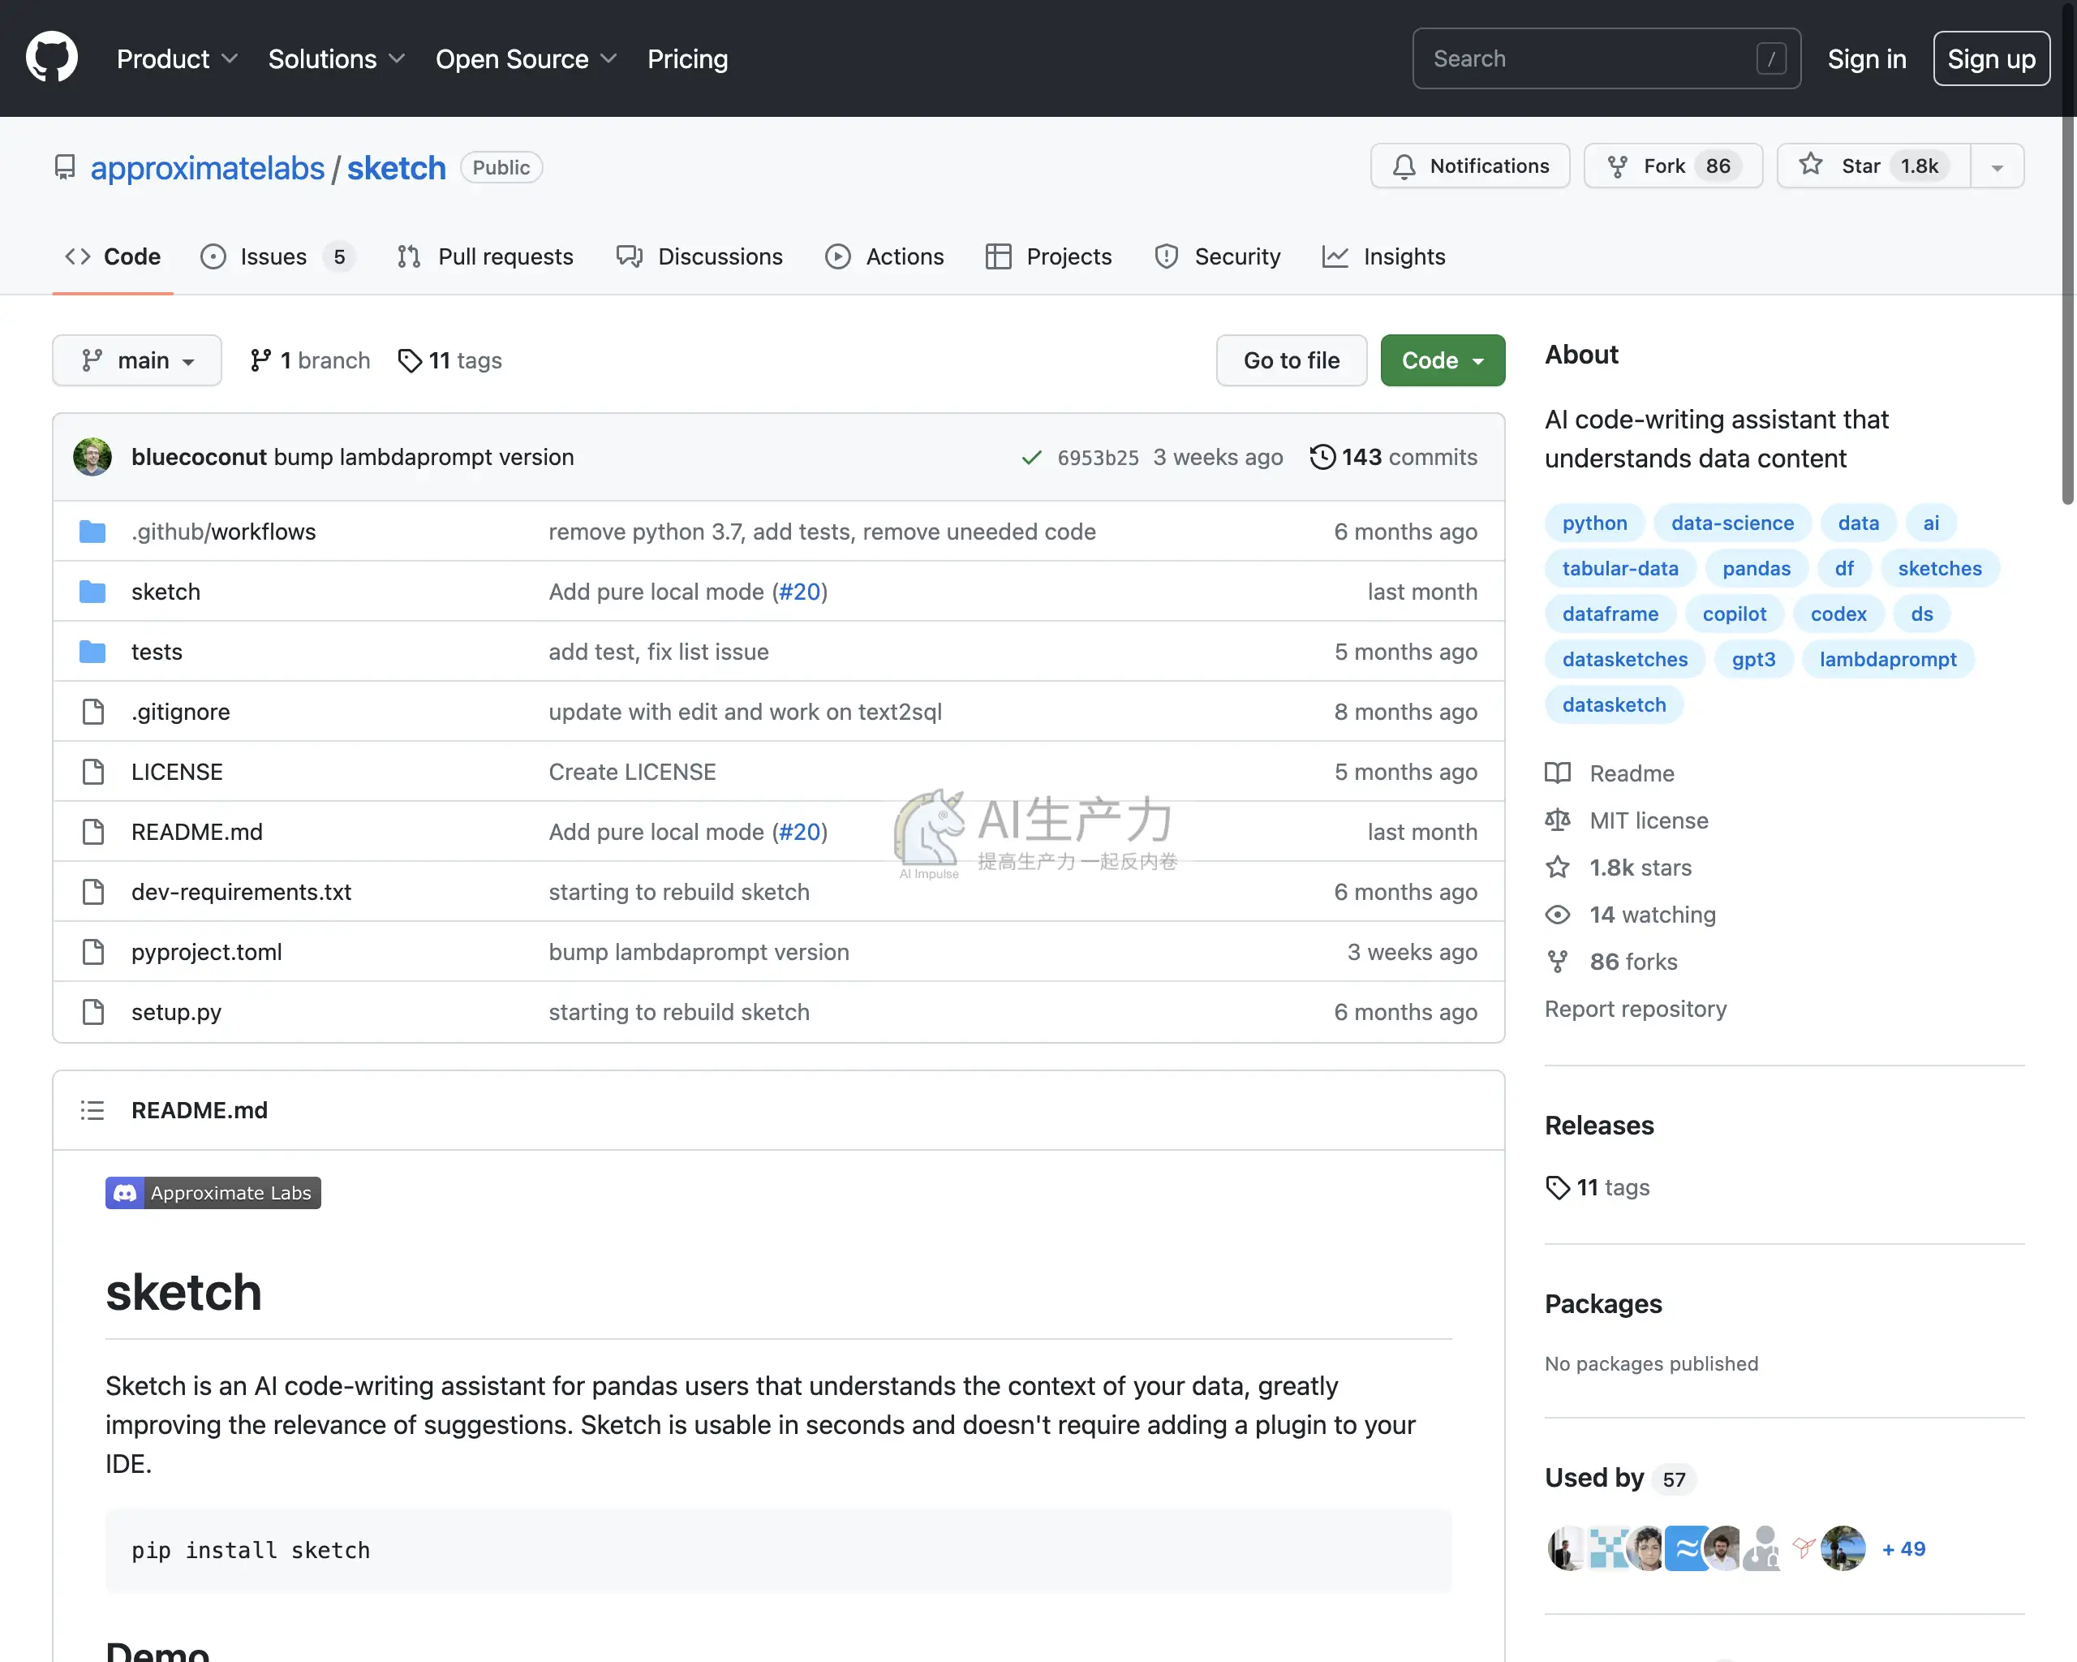The height and width of the screenshot is (1662, 2077).
Task: Select the Code tab
Action: coord(113,256)
